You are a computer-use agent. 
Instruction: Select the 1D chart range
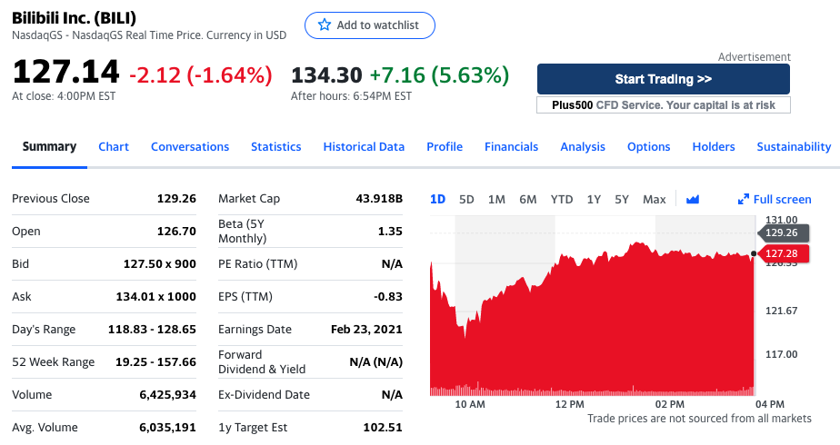[437, 200]
